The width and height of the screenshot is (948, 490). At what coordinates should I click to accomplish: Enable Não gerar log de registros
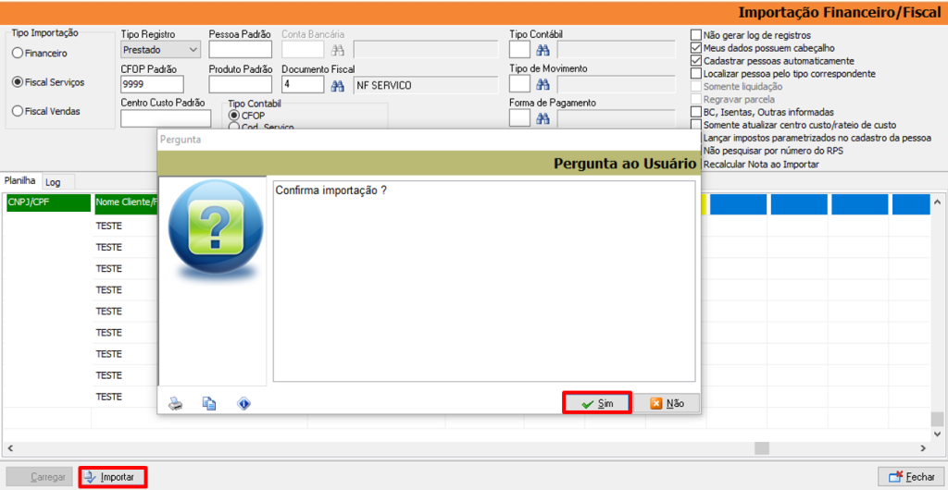click(696, 36)
